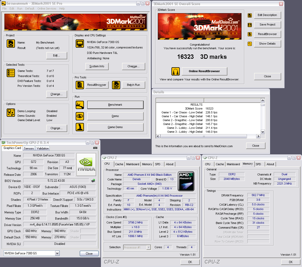The height and width of the screenshot is (267, 302).
Task: Open the GPU selection dropdown in GPU-Z
Action: (x=57, y=253)
